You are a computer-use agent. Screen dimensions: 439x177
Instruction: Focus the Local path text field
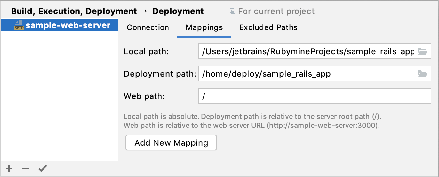click(307, 51)
